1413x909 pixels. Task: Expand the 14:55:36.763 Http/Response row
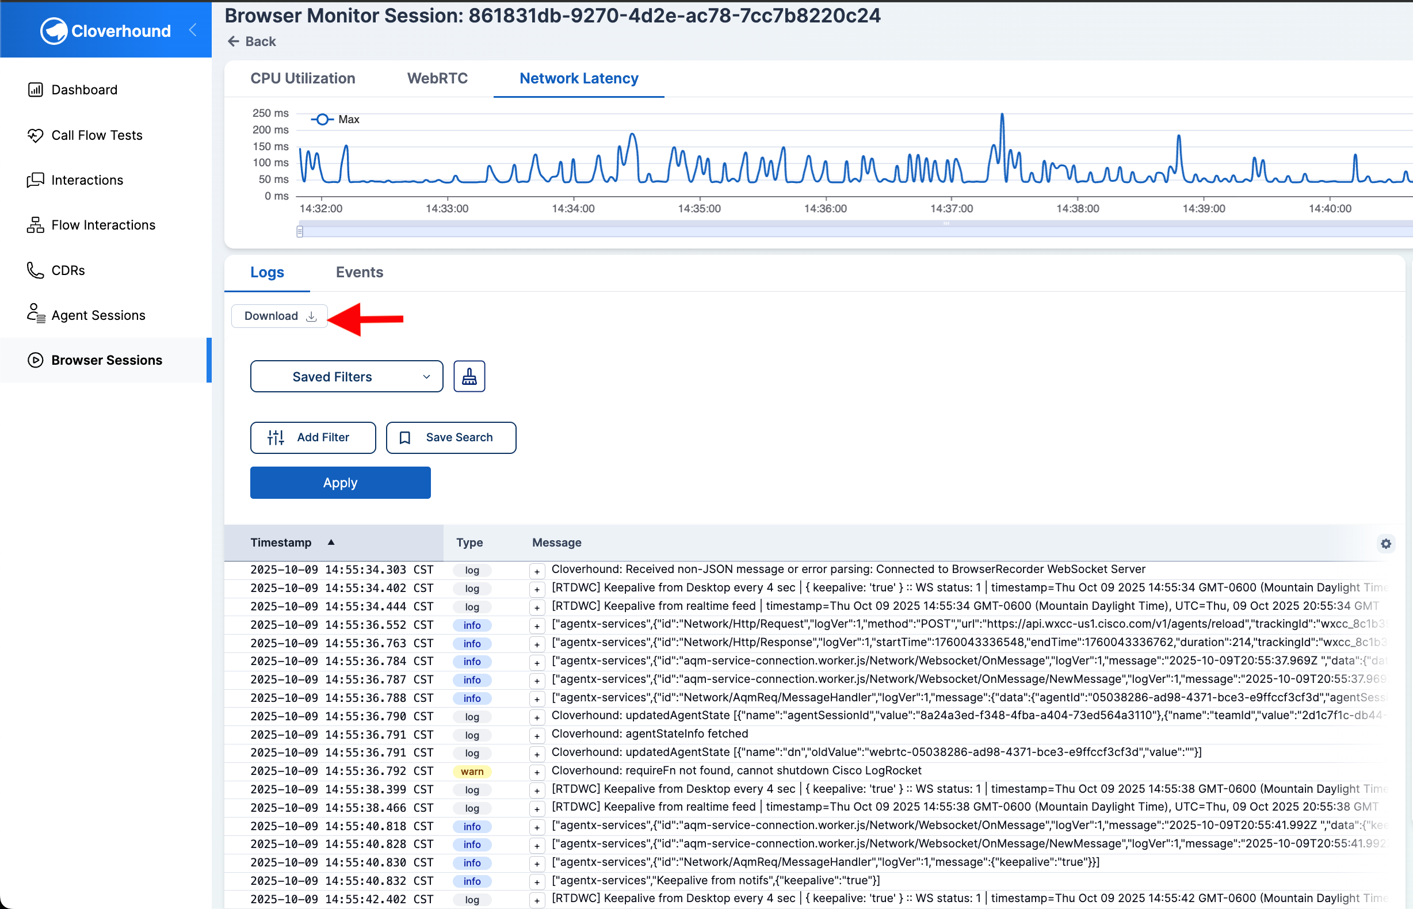click(537, 644)
